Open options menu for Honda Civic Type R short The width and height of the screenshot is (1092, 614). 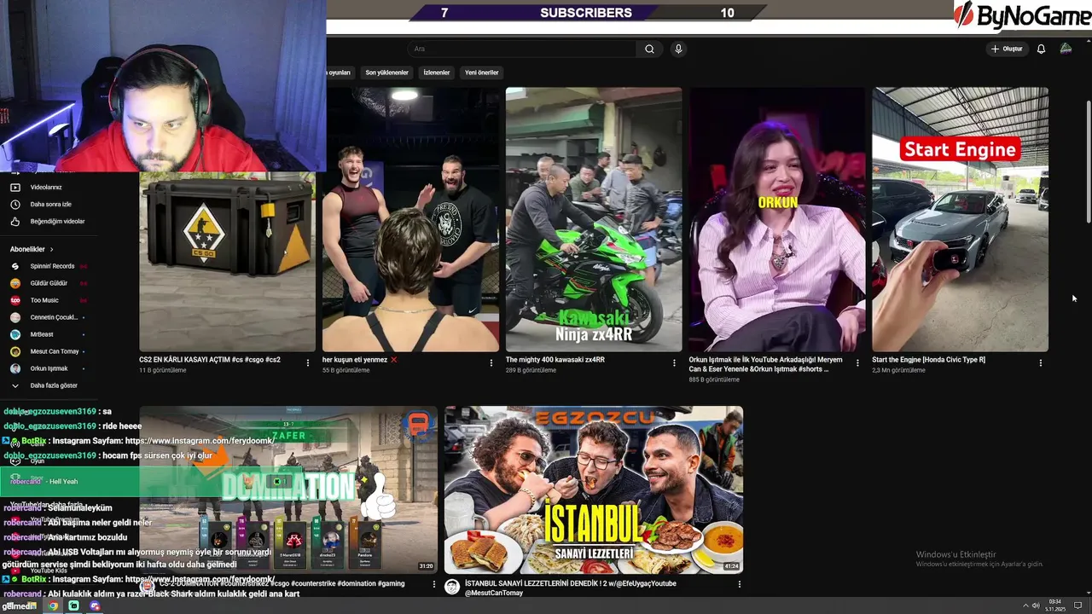tap(1041, 362)
